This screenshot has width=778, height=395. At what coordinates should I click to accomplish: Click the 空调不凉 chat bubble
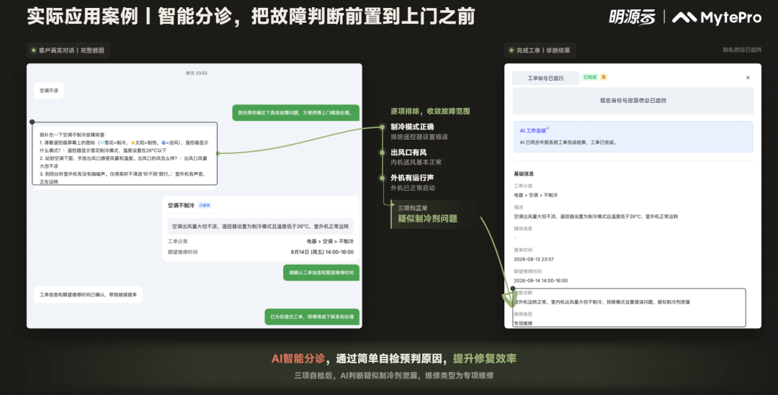[49, 91]
